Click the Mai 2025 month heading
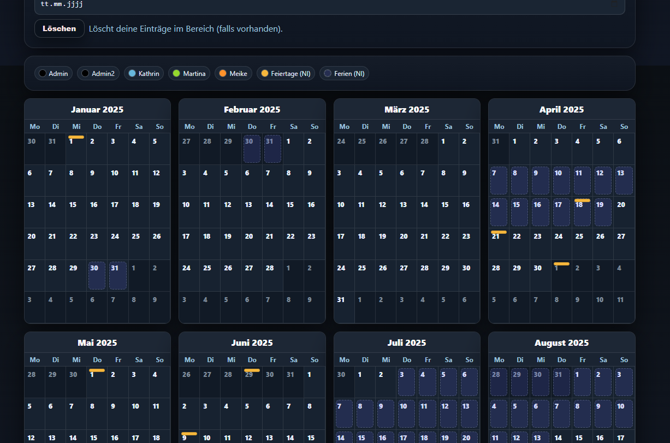Screen dimensions: 670x443 click(97, 343)
